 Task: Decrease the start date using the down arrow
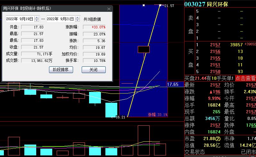pos(37,20)
